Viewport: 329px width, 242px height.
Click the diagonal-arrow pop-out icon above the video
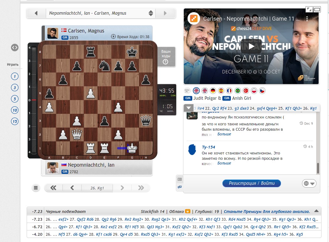309,9
